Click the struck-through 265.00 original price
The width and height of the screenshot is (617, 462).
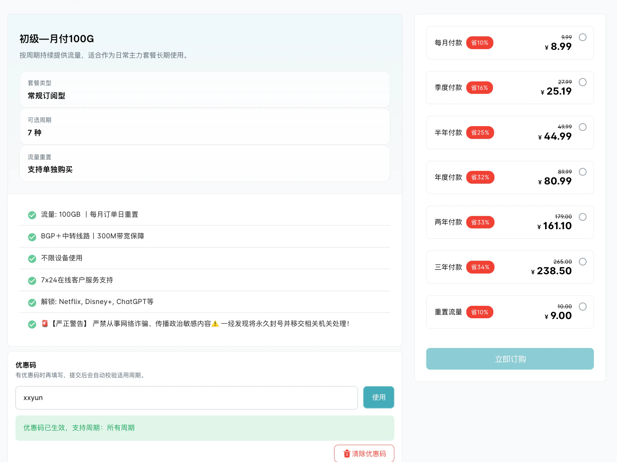[562, 262]
